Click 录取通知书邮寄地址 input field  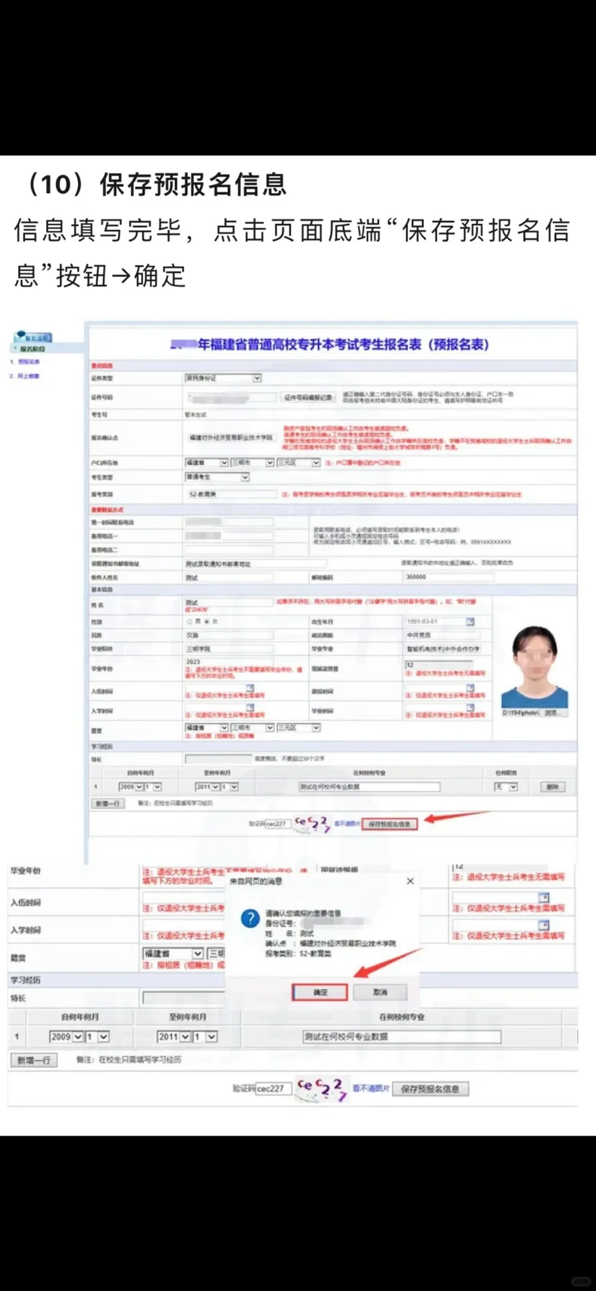[x=255, y=563]
